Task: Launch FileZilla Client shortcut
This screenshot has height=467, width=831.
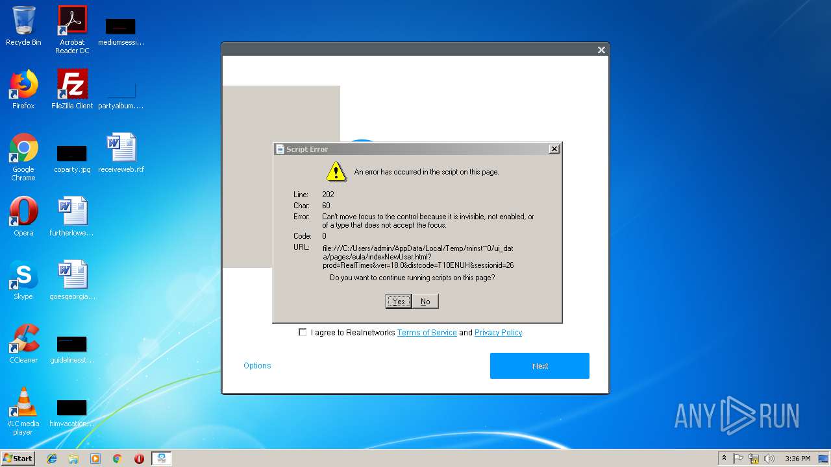Action: click(72, 90)
